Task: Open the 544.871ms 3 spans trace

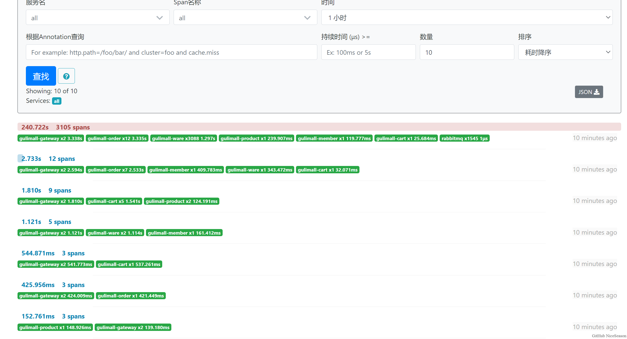Action: (x=53, y=253)
